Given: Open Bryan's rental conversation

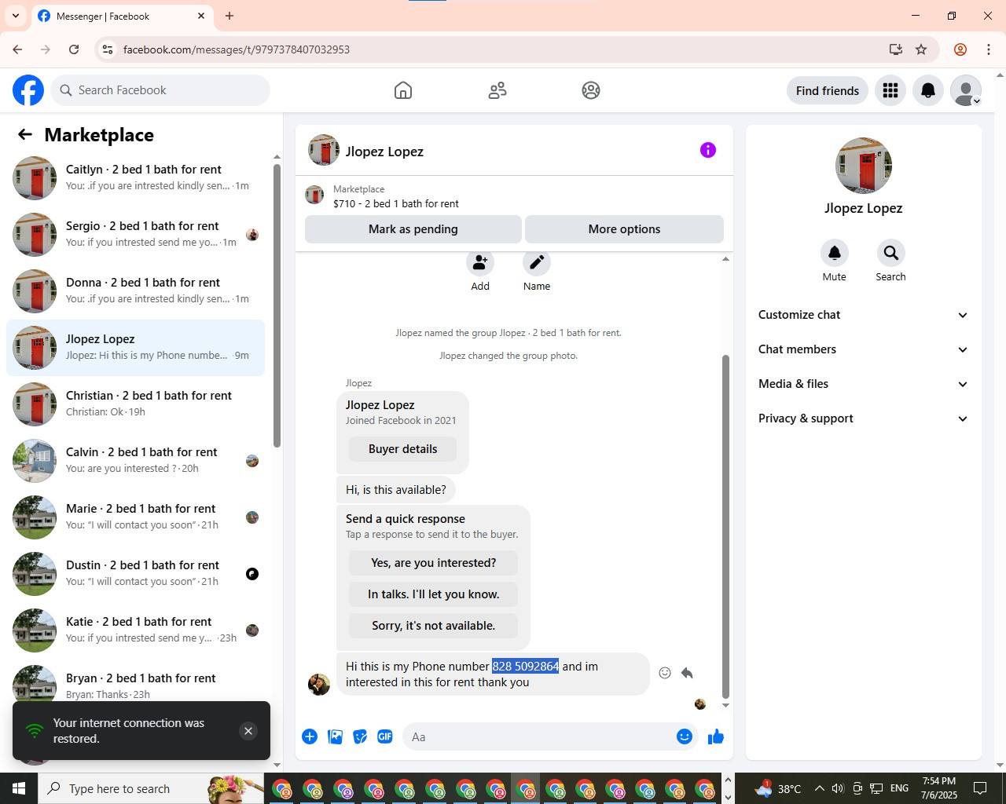Looking at the screenshot, I should point(135,682).
